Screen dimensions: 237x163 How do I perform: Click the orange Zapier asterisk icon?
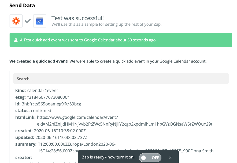[16, 21]
